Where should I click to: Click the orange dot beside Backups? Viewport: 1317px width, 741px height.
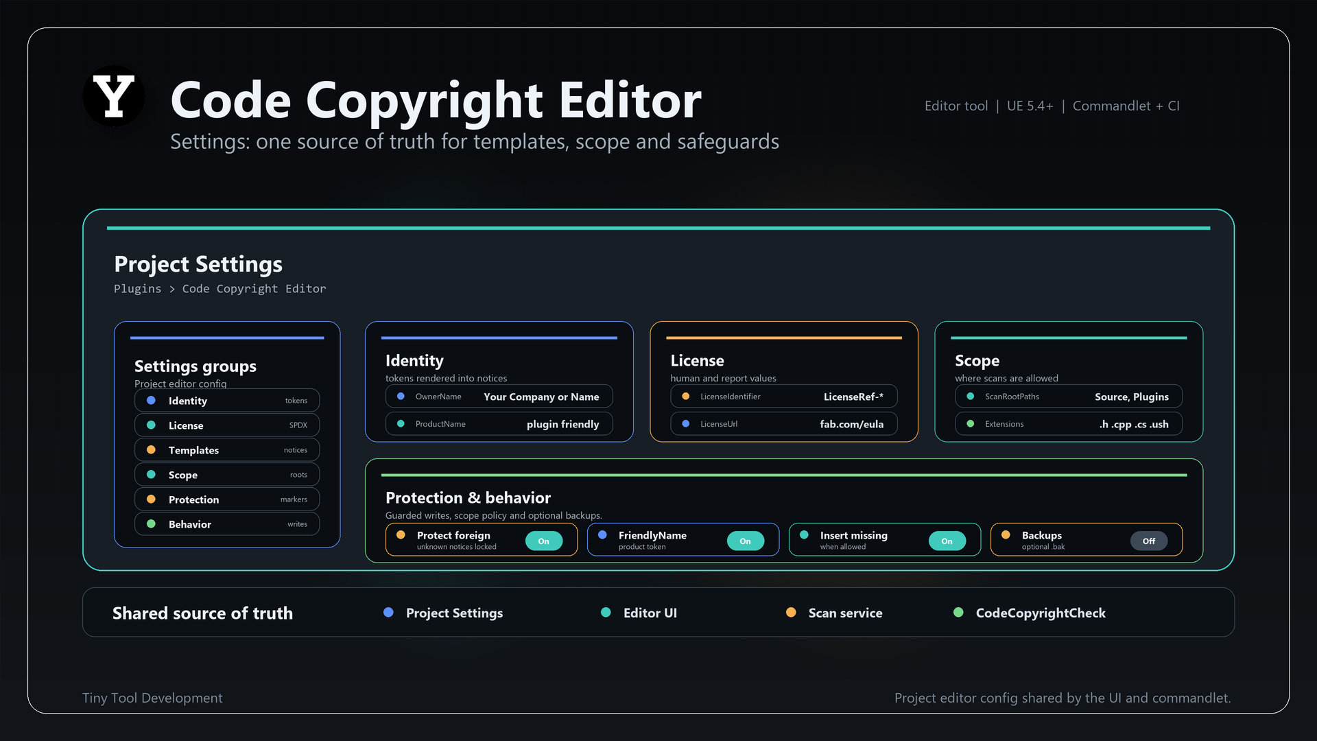tap(1006, 534)
